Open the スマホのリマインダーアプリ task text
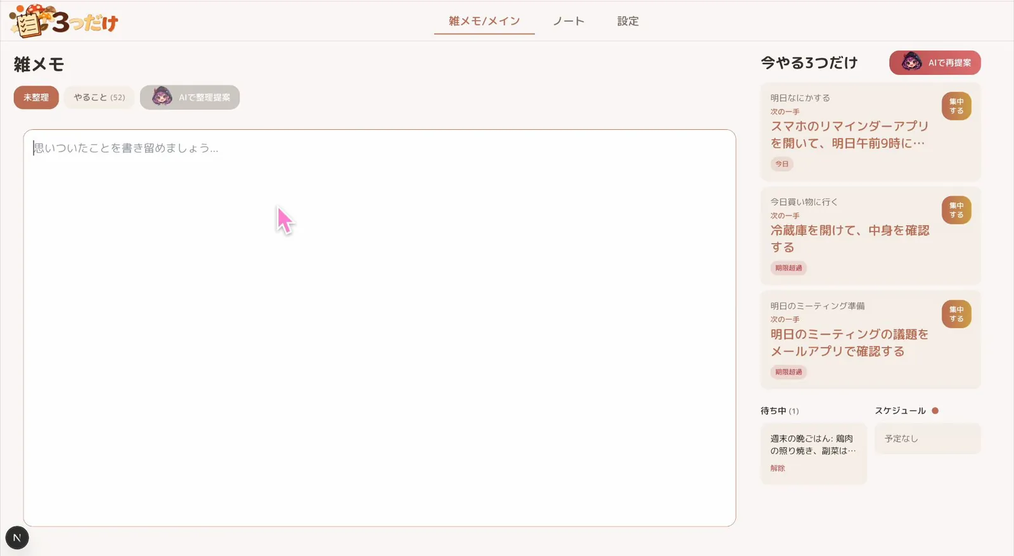Image resolution: width=1014 pixels, height=556 pixels. coord(850,135)
